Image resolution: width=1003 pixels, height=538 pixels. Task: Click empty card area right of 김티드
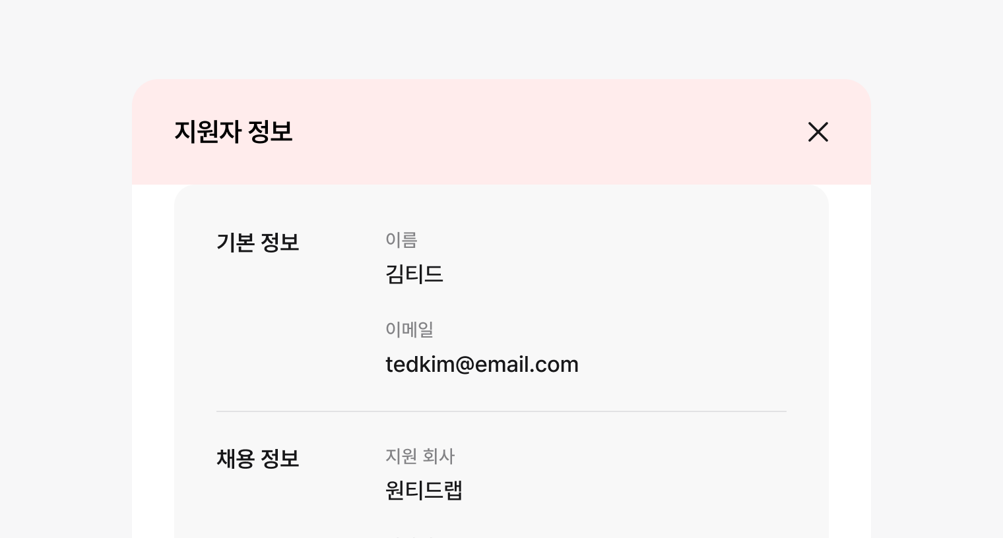tap(627, 274)
